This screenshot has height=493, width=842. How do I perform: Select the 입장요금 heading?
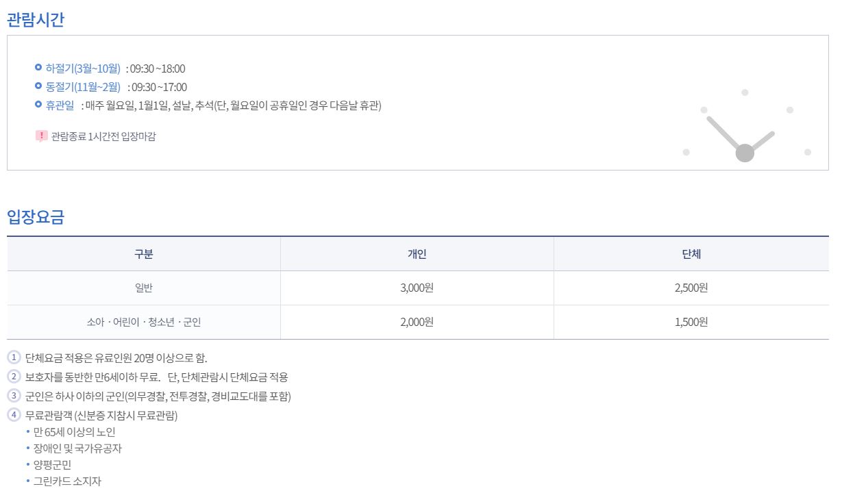pos(35,218)
